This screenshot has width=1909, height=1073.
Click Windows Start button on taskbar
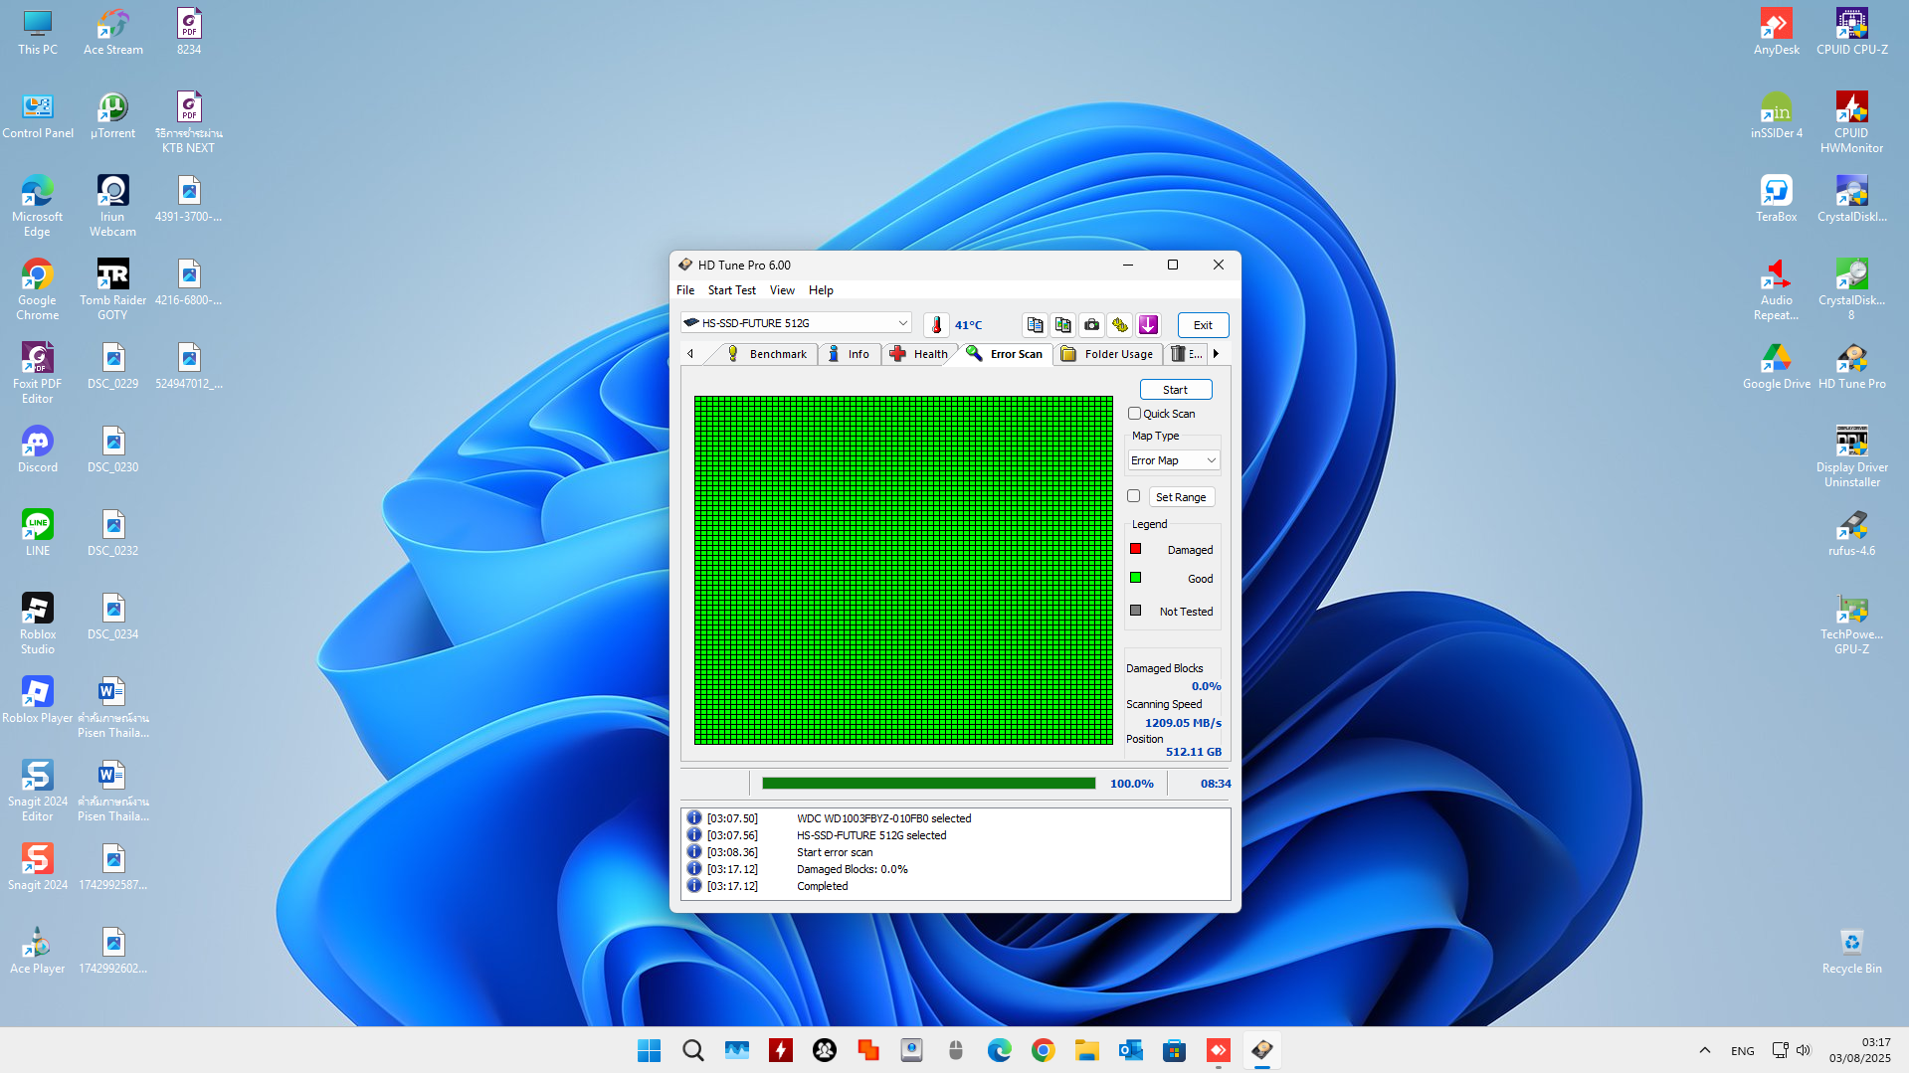click(x=649, y=1050)
